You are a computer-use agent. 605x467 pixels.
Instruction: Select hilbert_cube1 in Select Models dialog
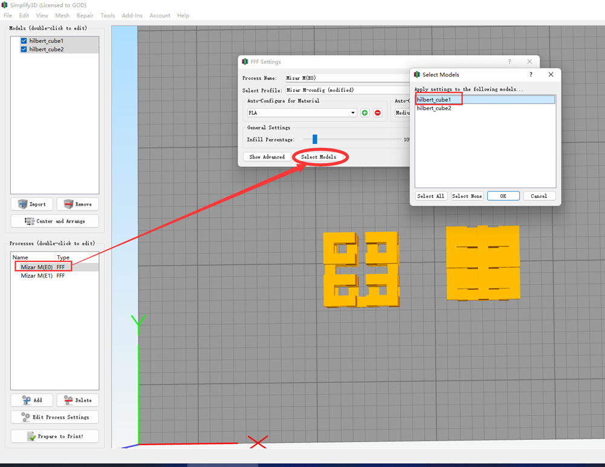coord(485,100)
